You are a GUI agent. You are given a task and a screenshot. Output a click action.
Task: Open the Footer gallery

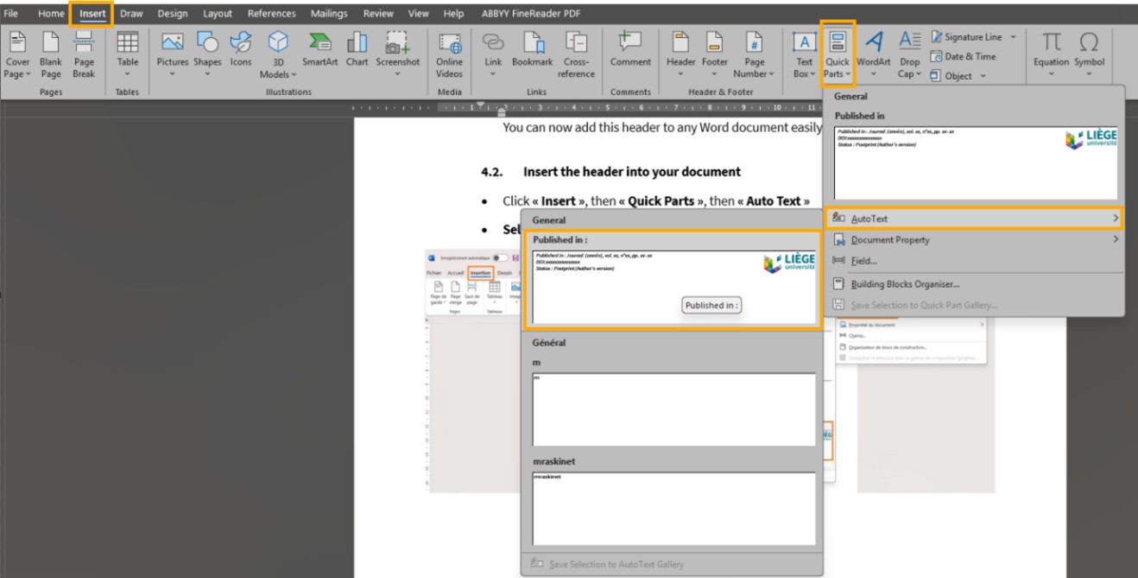[714, 55]
